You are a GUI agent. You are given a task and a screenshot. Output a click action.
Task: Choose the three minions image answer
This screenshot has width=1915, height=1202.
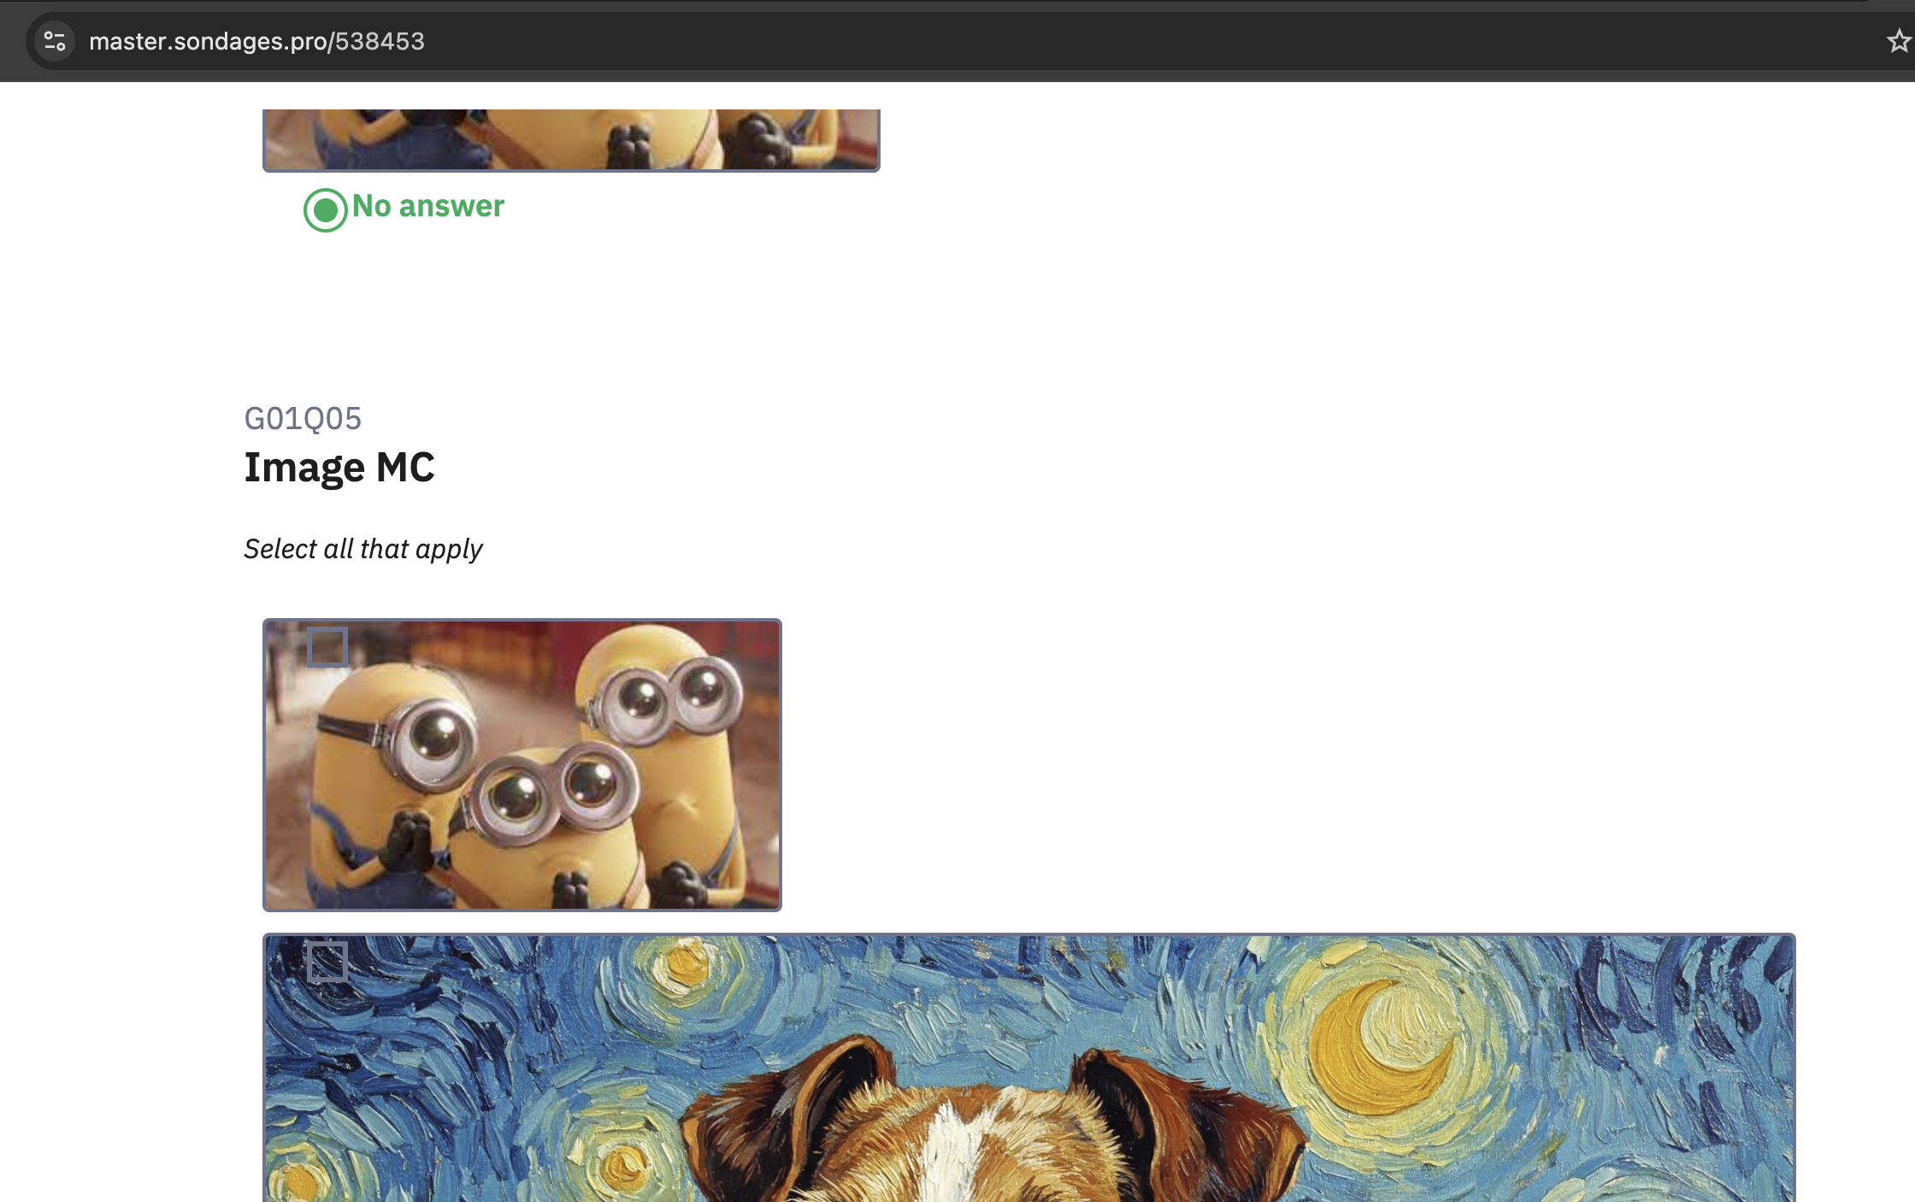point(522,765)
